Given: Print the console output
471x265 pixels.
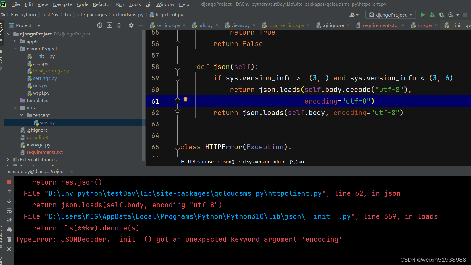Looking at the screenshot, I should (9, 230).
